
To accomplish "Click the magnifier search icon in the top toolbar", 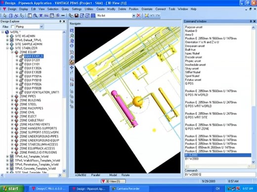I will click(x=35, y=16).
